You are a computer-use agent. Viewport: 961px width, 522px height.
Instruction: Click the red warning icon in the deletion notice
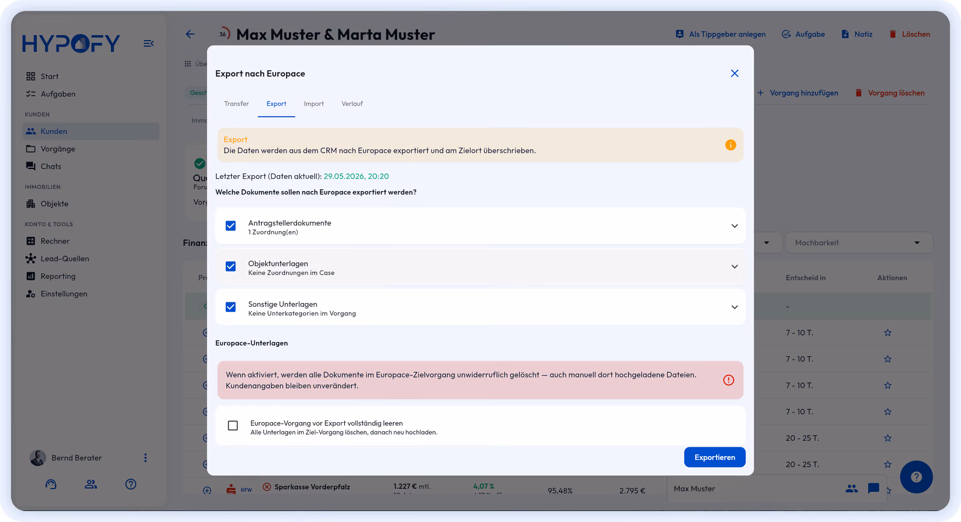click(729, 380)
